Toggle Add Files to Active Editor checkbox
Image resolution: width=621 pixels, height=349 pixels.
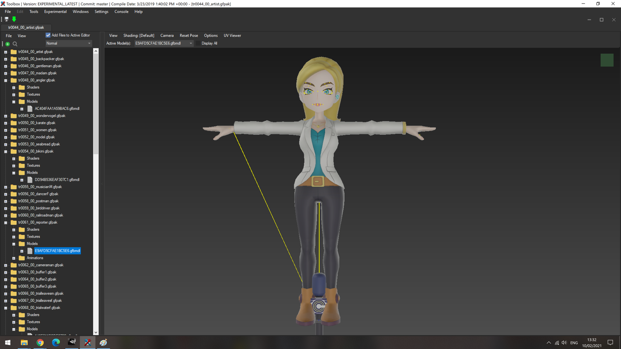pos(48,35)
